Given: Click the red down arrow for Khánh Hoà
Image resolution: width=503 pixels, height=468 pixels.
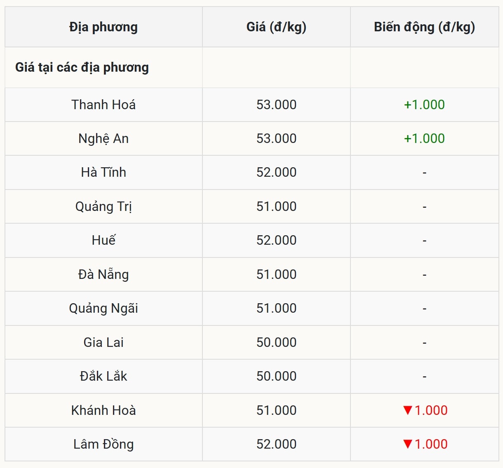Looking at the screenshot, I should (408, 410).
